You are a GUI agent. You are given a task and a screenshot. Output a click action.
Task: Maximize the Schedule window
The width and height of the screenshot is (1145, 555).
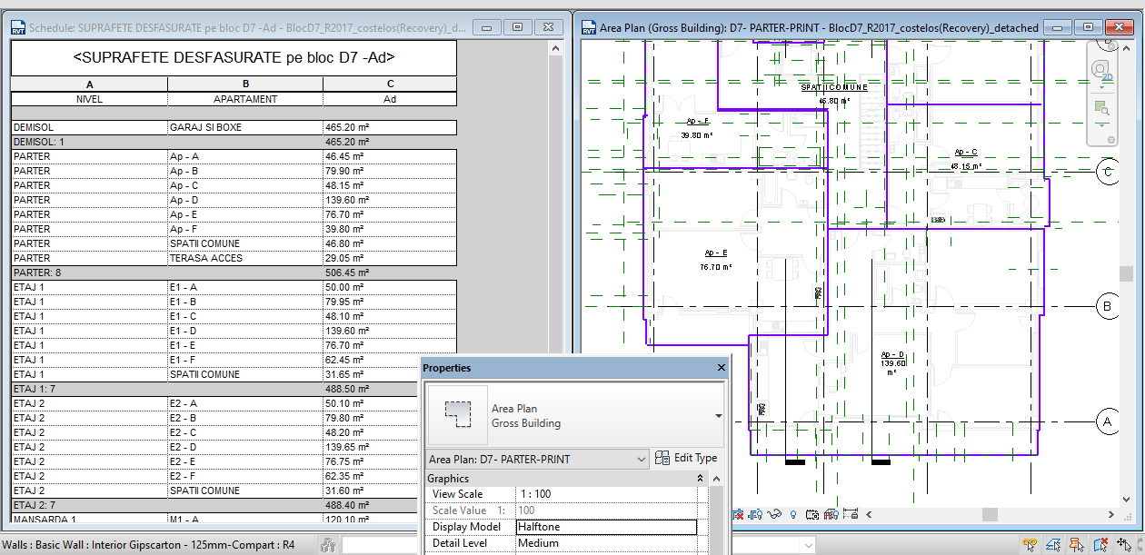(517, 27)
